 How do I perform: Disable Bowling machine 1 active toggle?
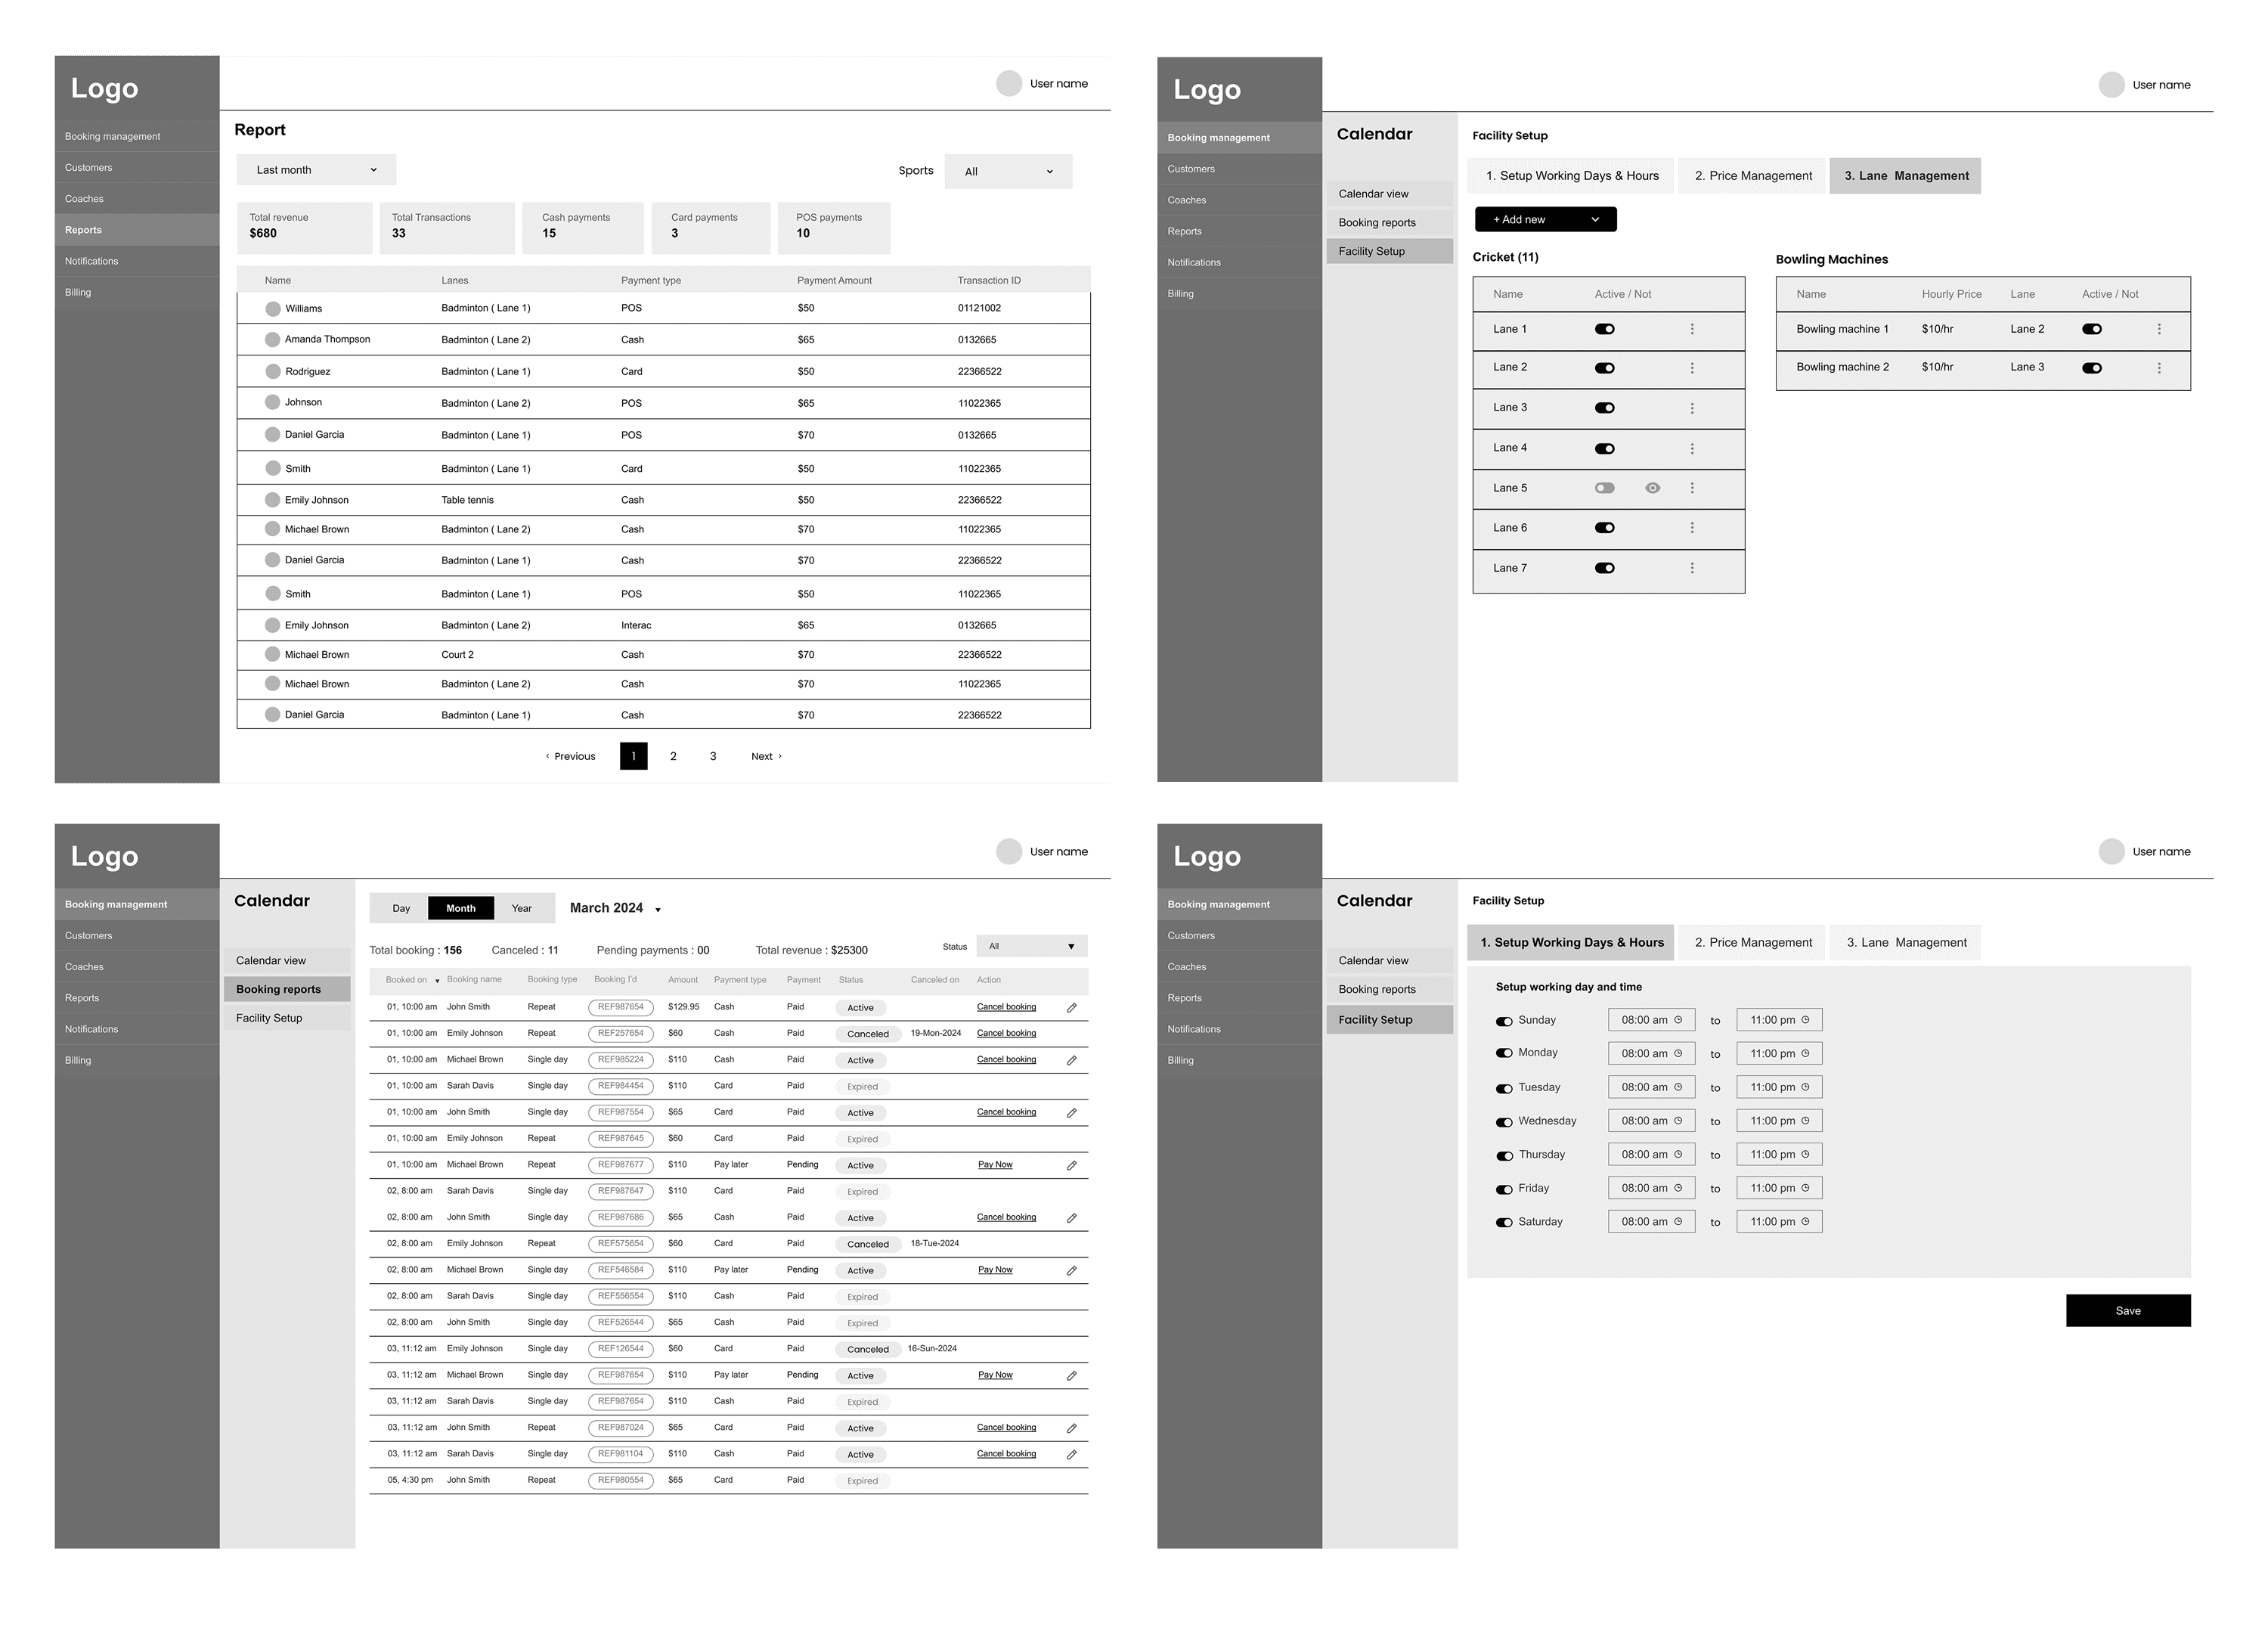(x=2091, y=329)
